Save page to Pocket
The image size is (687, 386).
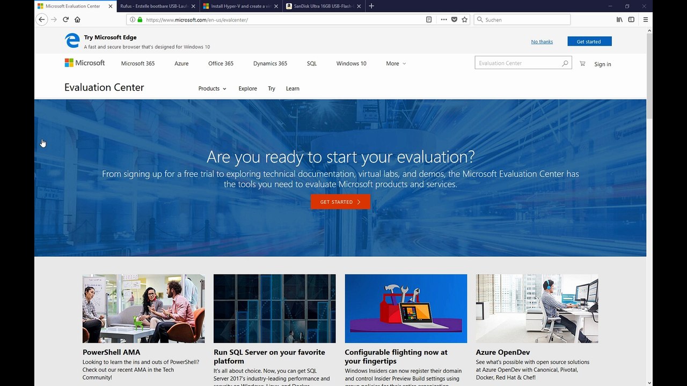click(x=454, y=20)
